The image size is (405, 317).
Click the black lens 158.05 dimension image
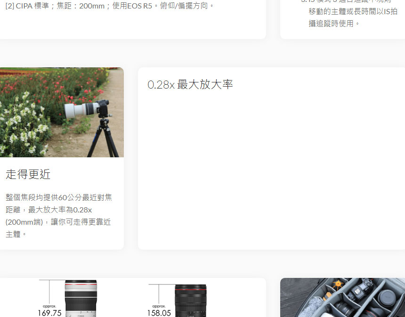tap(178, 300)
